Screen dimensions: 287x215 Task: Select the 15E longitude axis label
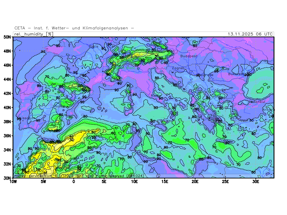point(165,182)
